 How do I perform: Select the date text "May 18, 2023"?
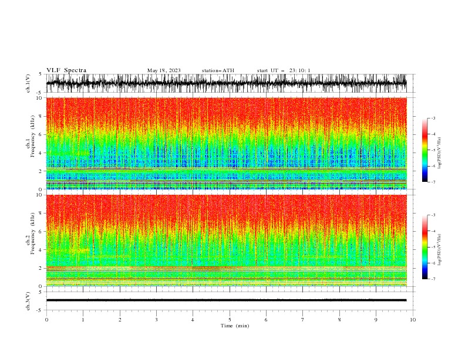pos(164,70)
